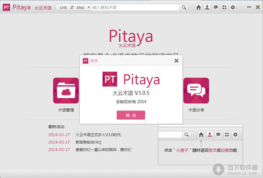Open the 新版帮助&FAQ news item
The width and height of the screenshot is (263, 178).
89,142
